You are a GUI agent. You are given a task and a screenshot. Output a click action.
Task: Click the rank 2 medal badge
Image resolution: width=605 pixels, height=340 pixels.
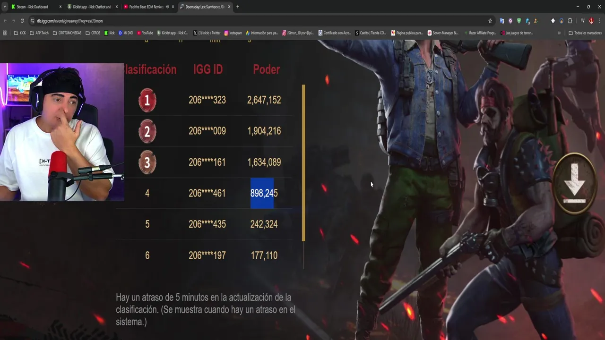point(147,131)
